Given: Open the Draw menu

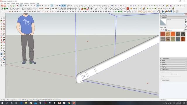Looking at the screenshot, I should tap(18, 3).
